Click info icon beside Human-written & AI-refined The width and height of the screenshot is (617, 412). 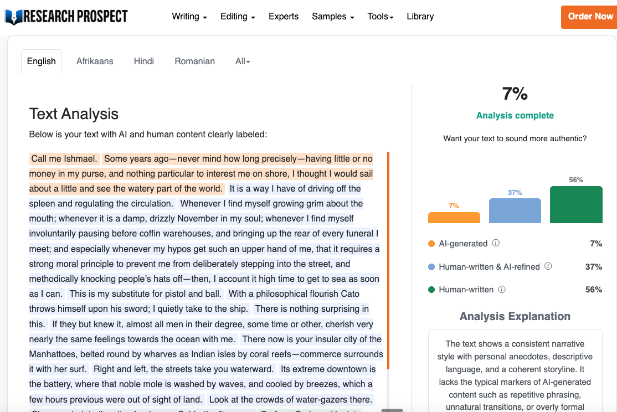tap(548, 266)
